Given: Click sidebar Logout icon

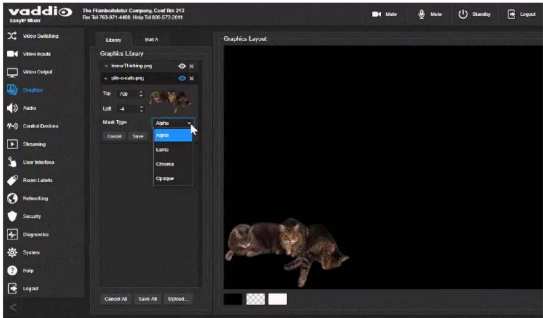Looking at the screenshot, I should (12, 288).
